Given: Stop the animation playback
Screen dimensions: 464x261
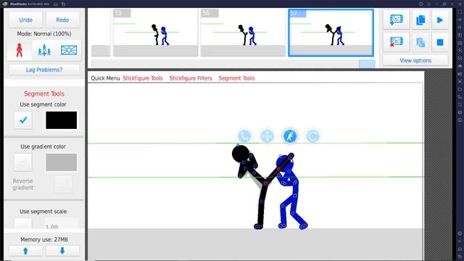Looking at the screenshot, I should [x=440, y=42].
